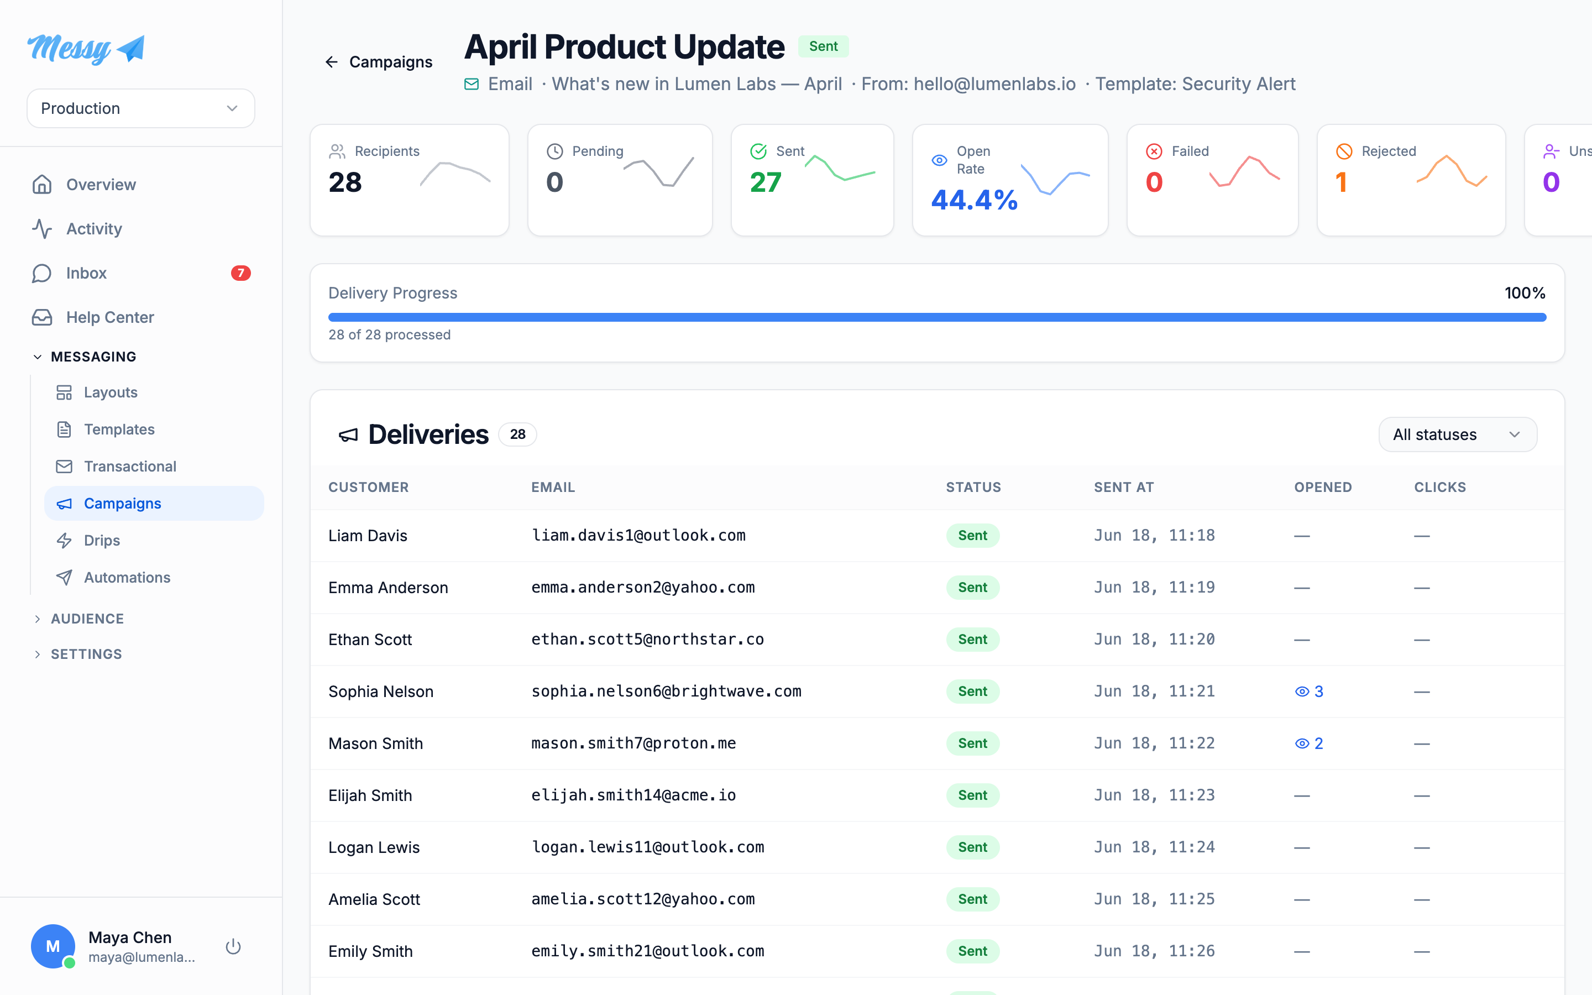Screen dimensions: 1592x995
Task: Click the Help Center tray icon
Action: (42, 317)
